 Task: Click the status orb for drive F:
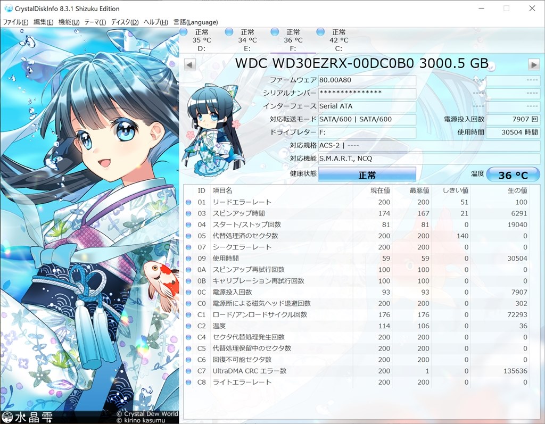[x=275, y=31]
